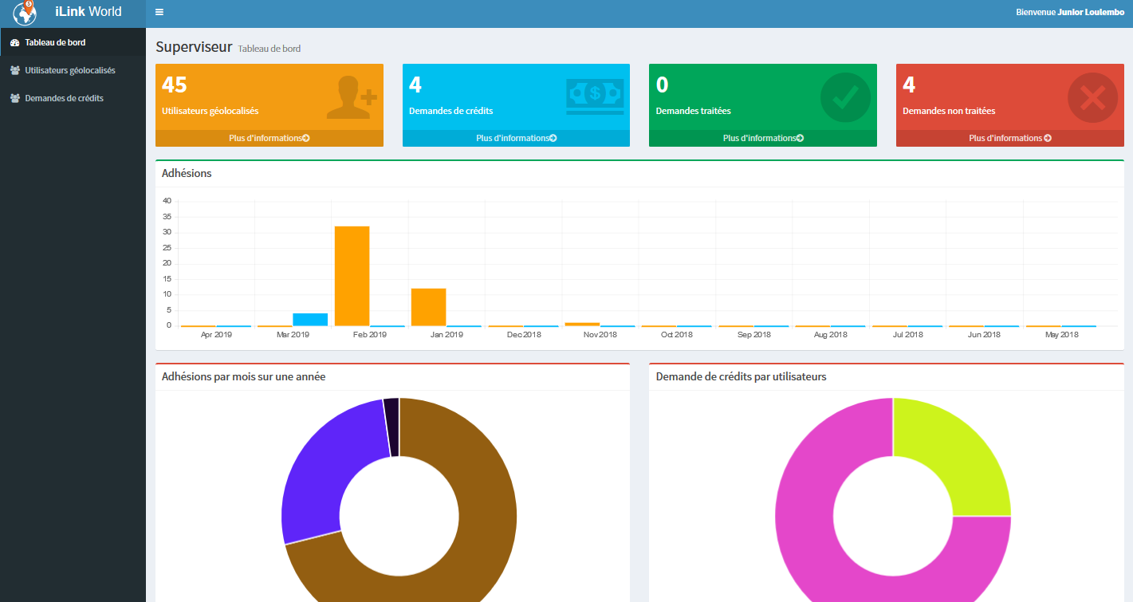Open Plus d'informations under Demandes traitées

coord(762,138)
